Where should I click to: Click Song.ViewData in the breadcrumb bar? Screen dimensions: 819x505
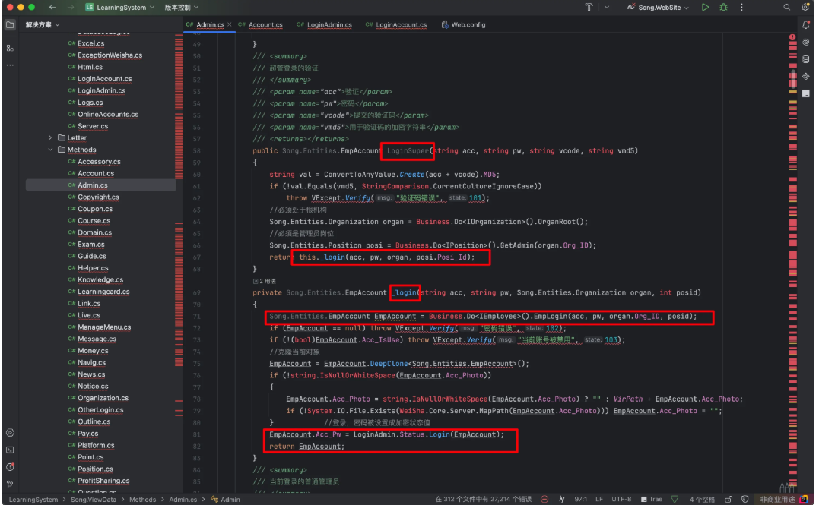94,499
